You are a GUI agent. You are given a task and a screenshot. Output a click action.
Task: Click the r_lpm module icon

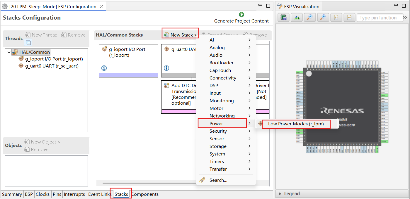click(x=261, y=124)
